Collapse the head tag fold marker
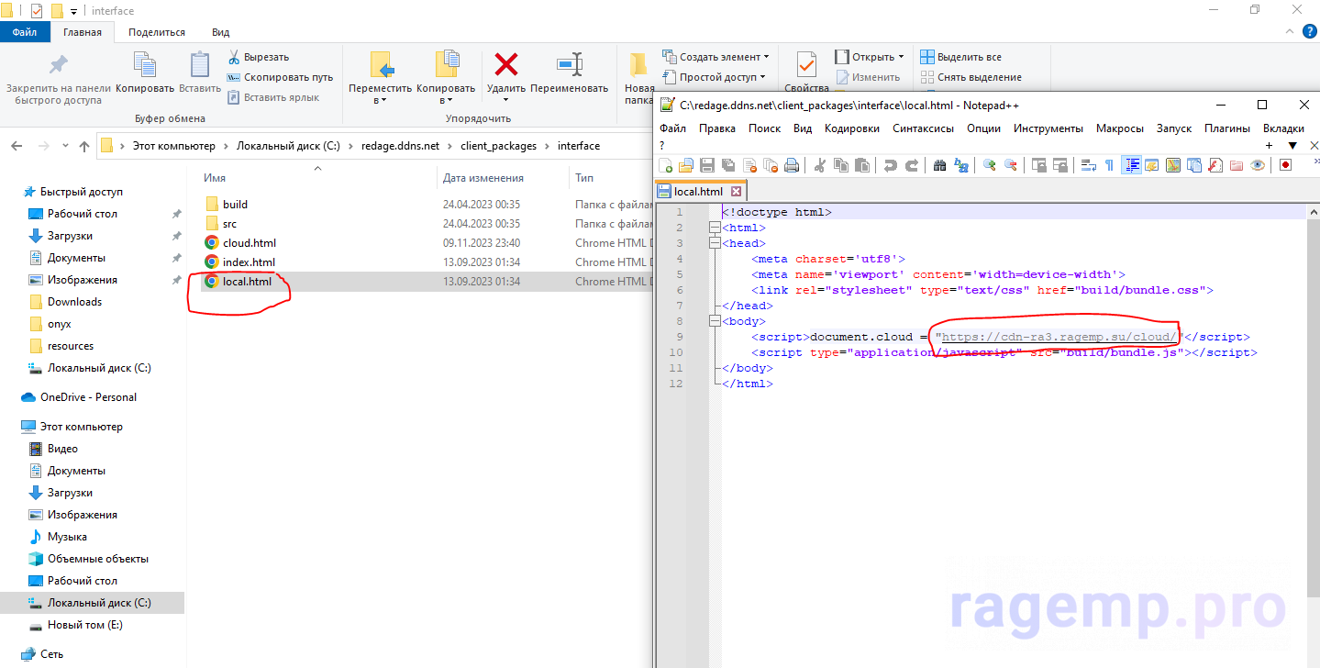Screen dimensions: 1320x668 coord(715,243)
